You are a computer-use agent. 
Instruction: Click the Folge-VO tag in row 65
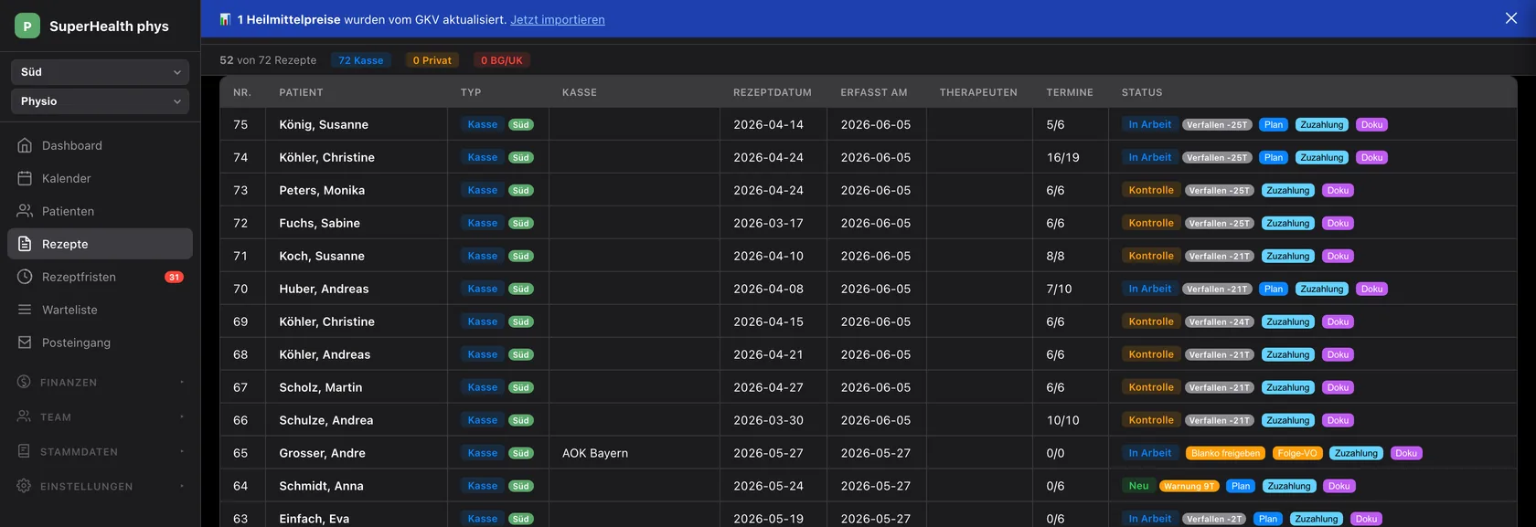pos(1297,453)
